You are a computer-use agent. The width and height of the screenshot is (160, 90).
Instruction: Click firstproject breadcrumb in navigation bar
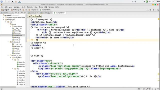[16, 10]
